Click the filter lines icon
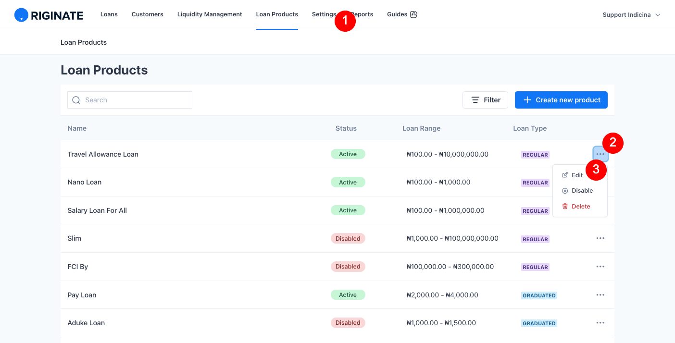This screenshot has width=675, height=343. tap(475, 100)
